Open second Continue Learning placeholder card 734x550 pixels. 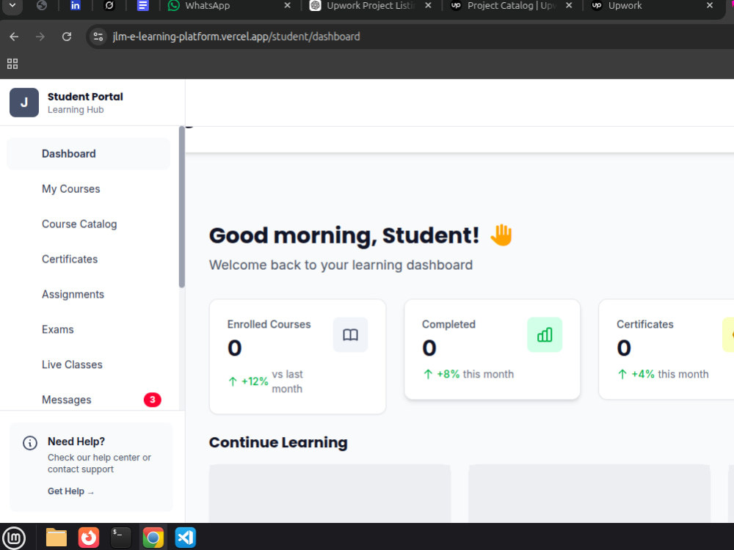coord(589,494)
